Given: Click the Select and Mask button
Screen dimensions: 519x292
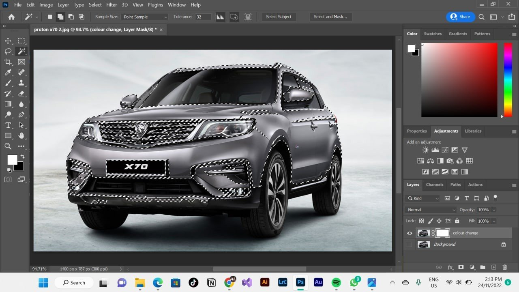Looking at the screenshot, I should tap(330, 17).
